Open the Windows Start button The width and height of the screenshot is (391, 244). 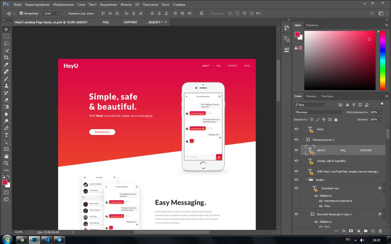[7, 239]
